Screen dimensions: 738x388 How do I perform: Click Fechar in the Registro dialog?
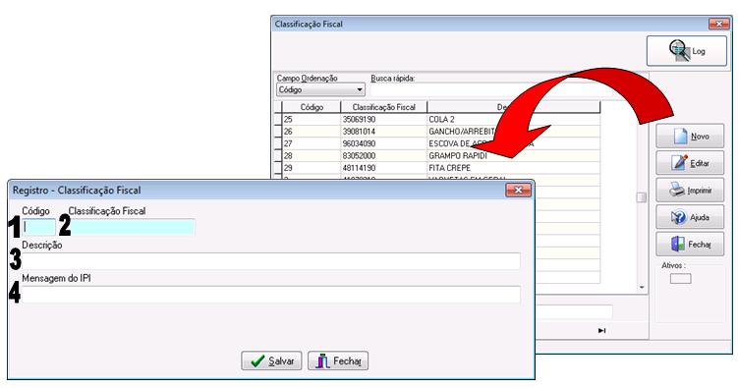pyautogui.click(x=338, y=360)
